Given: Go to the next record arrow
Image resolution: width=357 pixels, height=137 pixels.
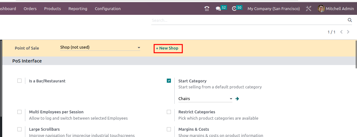Looking at the screenshot, I should [348, 32].
